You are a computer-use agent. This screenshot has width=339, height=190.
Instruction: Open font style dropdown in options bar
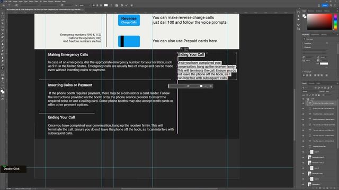click(x=49, y=5)
